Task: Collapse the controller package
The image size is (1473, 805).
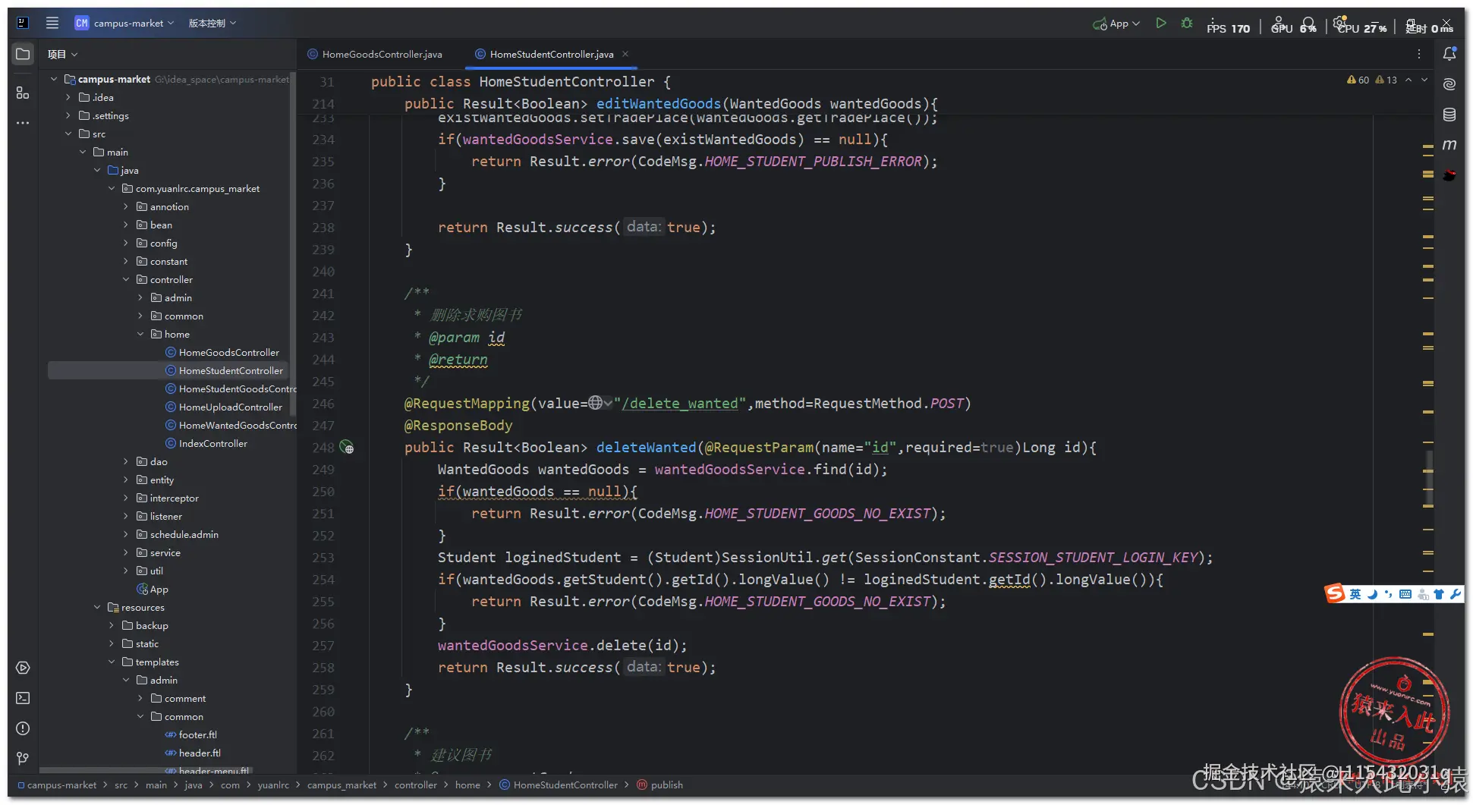Action: coord(126,279)
